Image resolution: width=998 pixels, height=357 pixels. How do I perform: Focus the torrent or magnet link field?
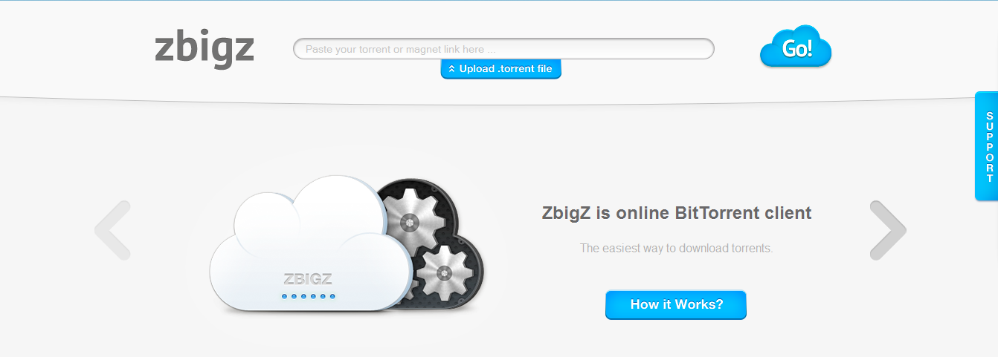pos(503,49)
